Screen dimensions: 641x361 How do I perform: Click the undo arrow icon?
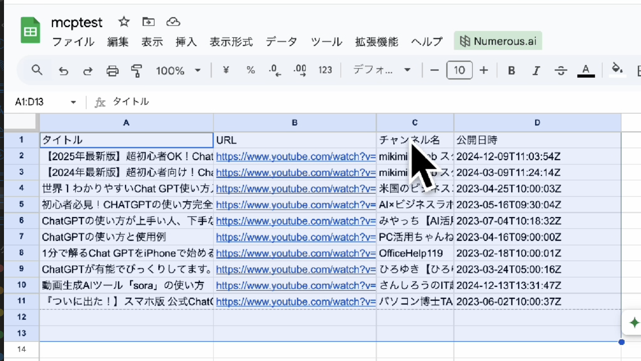click(x=63, y=71)
